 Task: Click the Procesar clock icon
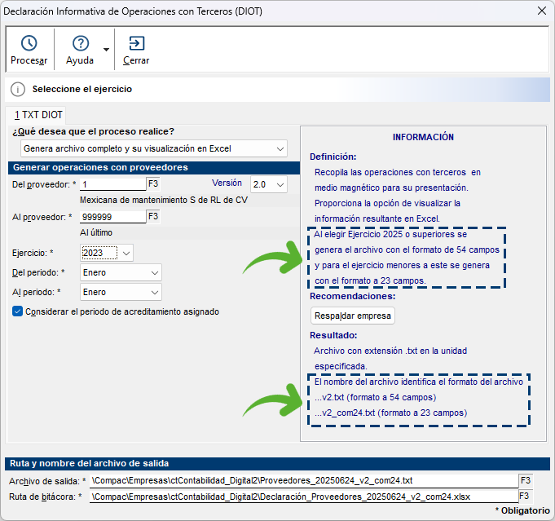click(x=29, y=44)
